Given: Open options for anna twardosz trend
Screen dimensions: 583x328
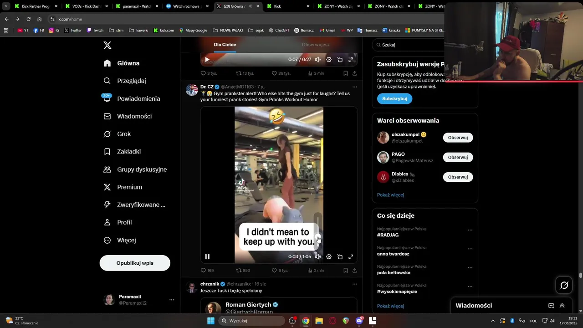Looking at the screenshot, I should (470, 249).
